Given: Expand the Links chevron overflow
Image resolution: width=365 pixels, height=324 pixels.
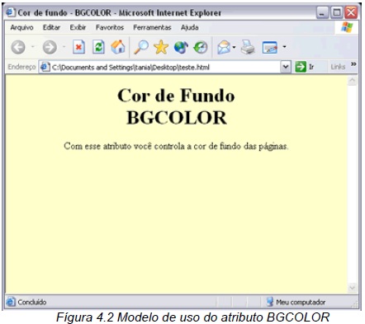Looking at the screenshot, I should pos(353,64).
